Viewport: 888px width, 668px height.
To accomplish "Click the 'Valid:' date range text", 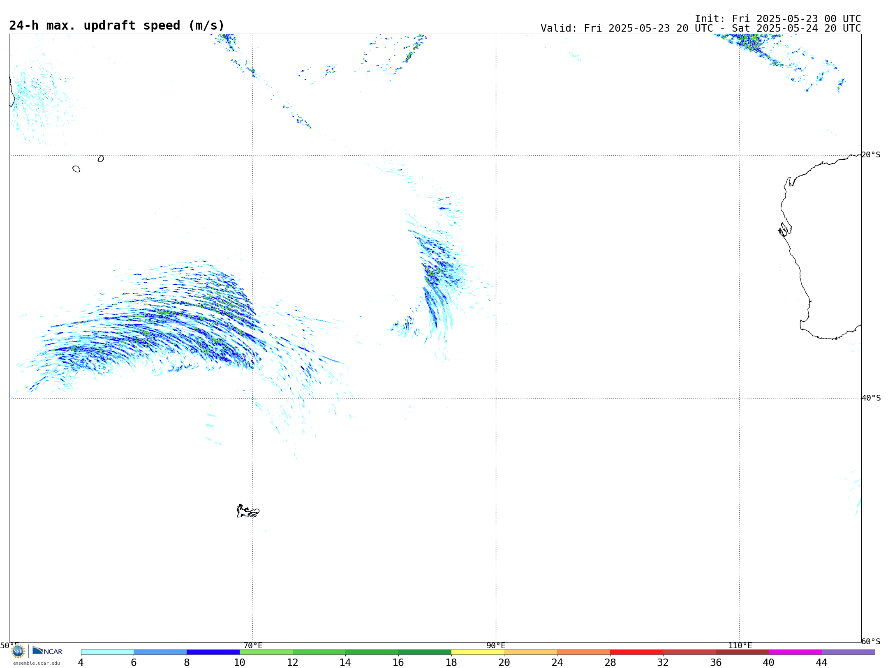I will (701, 28).
